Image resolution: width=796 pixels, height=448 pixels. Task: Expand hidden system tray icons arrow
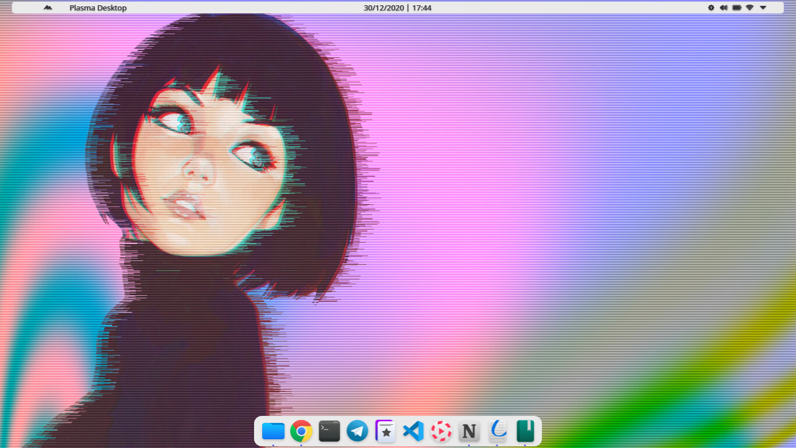pyautogui.click(x=763, y=8)
